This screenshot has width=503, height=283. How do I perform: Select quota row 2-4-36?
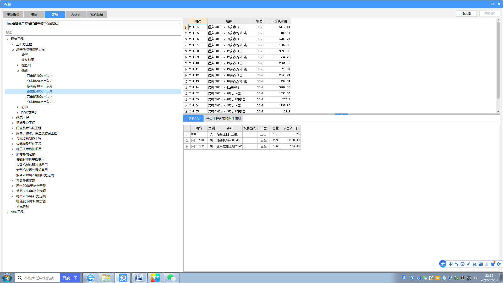237,39
